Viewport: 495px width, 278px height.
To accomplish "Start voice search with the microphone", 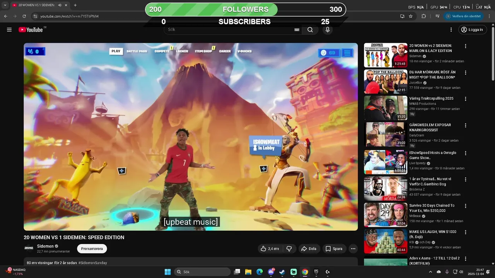I will pos(328,30).
